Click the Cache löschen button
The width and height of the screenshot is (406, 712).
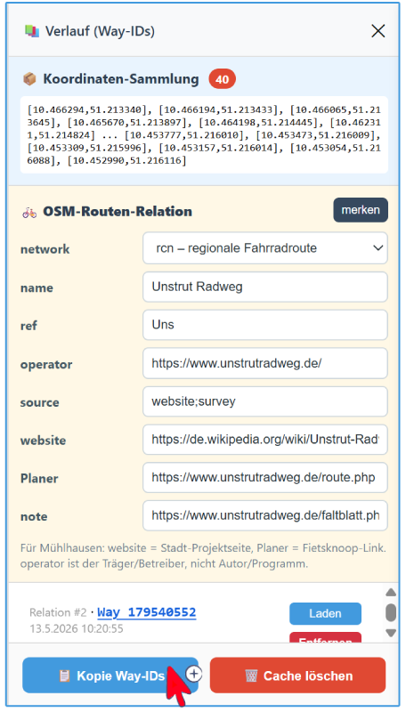click(297, 676)
